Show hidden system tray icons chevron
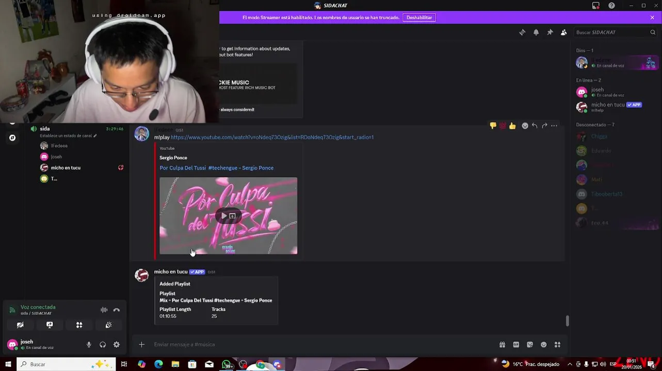662x371 pixels. pos(570,364)
